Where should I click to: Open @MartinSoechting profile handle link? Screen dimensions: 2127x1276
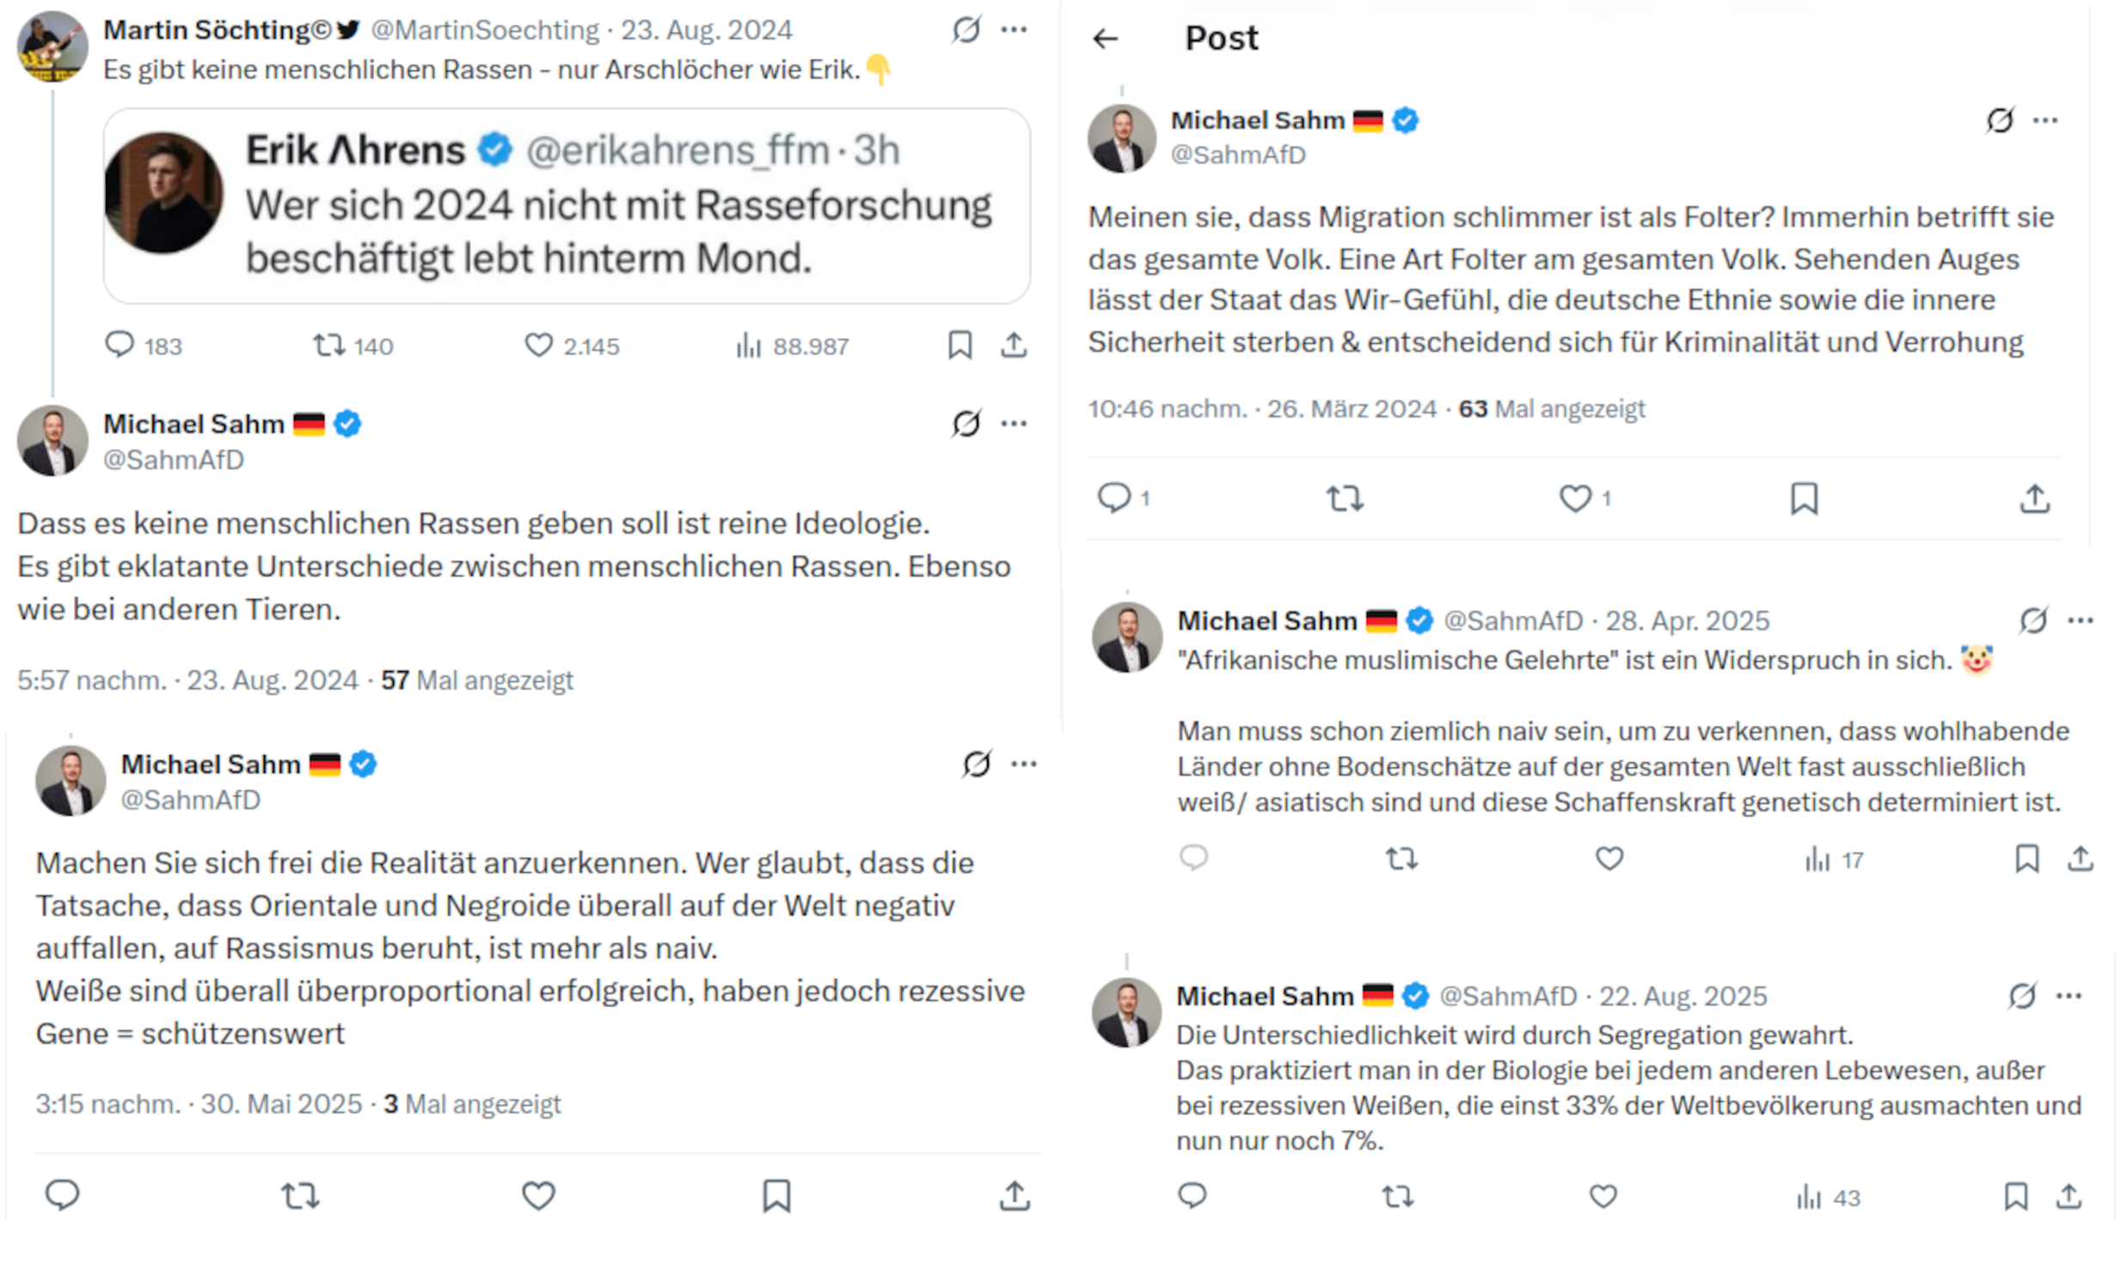click(x=484, y=30)
